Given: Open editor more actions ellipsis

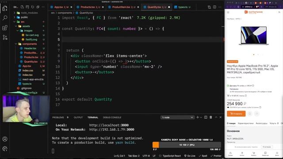Looking at the screenshot, I should 220,7.
